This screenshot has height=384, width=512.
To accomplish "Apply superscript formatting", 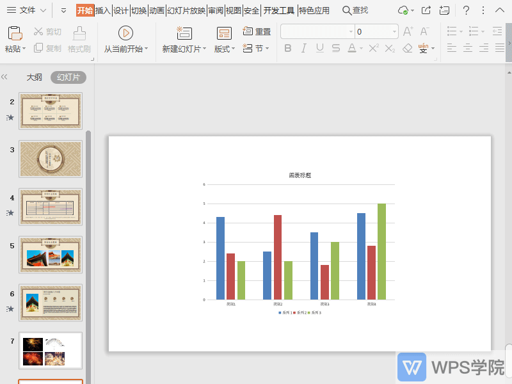I will coord(374,49).
